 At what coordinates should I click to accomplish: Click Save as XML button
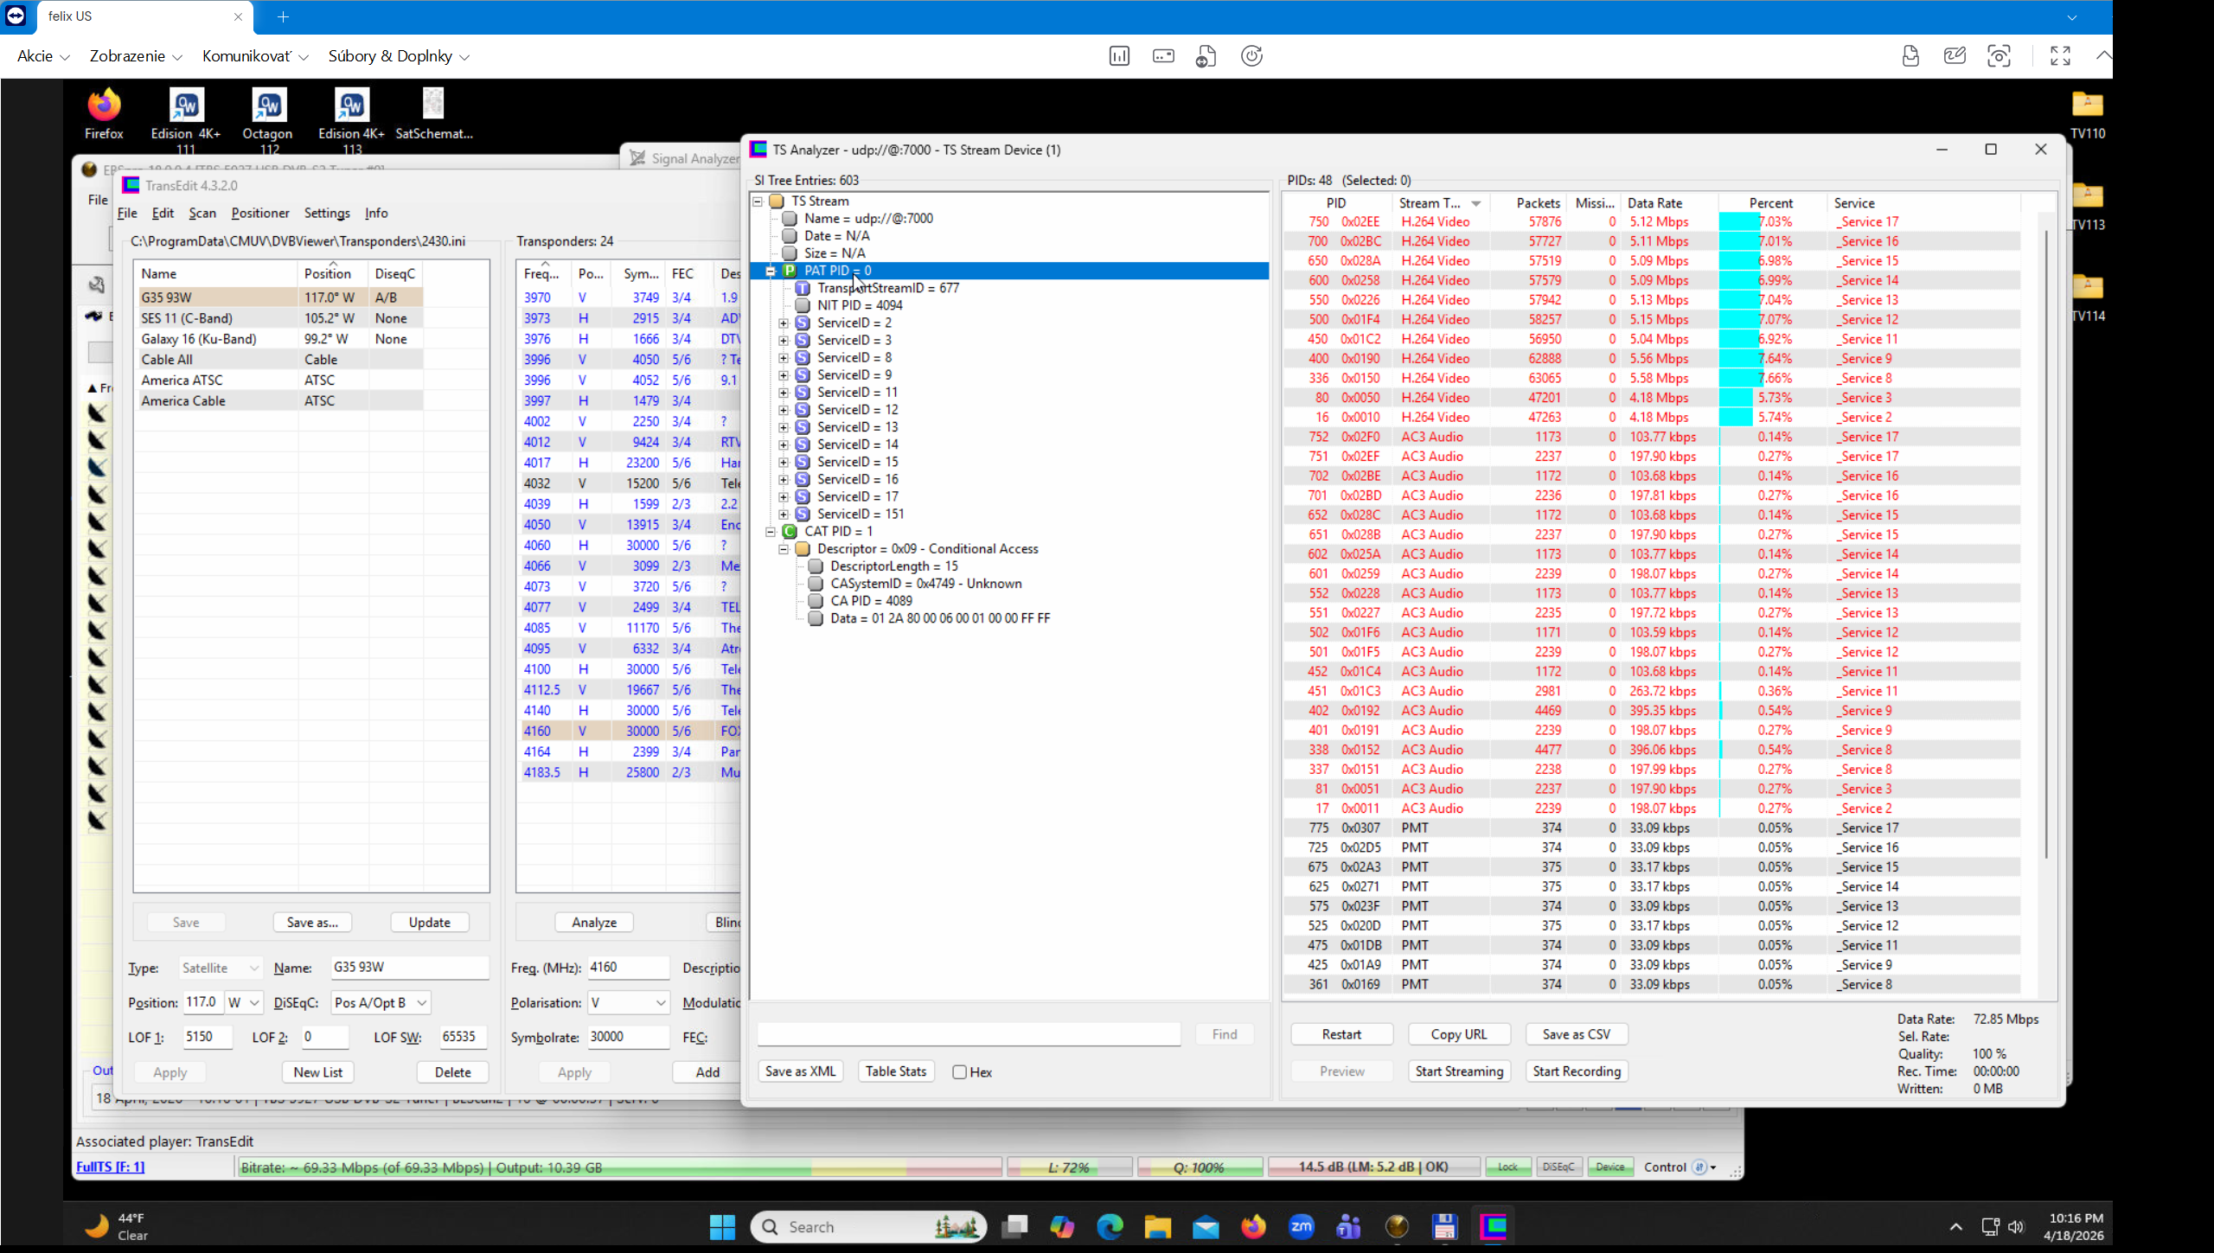pos(800,1071)
